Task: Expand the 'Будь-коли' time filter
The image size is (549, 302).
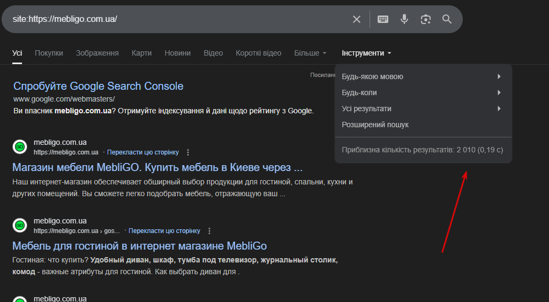Action: 423,92
